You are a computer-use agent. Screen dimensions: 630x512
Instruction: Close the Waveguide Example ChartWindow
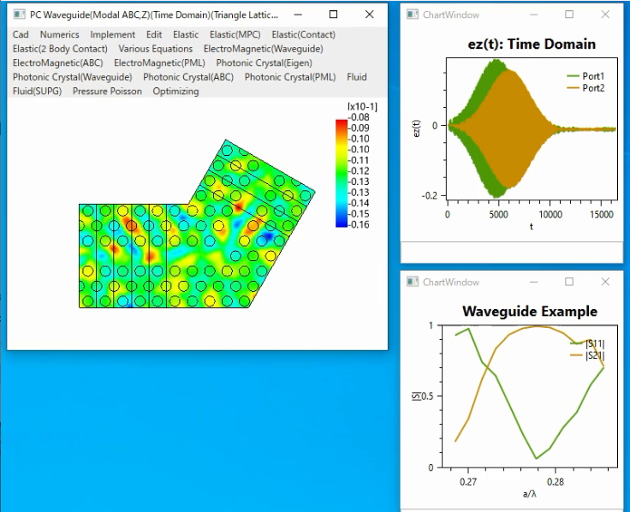(x=605, y=282)
